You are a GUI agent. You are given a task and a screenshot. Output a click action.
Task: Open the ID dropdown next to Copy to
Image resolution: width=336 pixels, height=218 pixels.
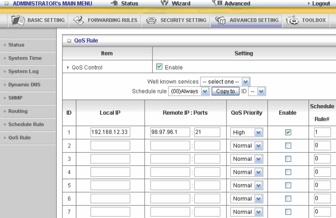click(257, 91)
